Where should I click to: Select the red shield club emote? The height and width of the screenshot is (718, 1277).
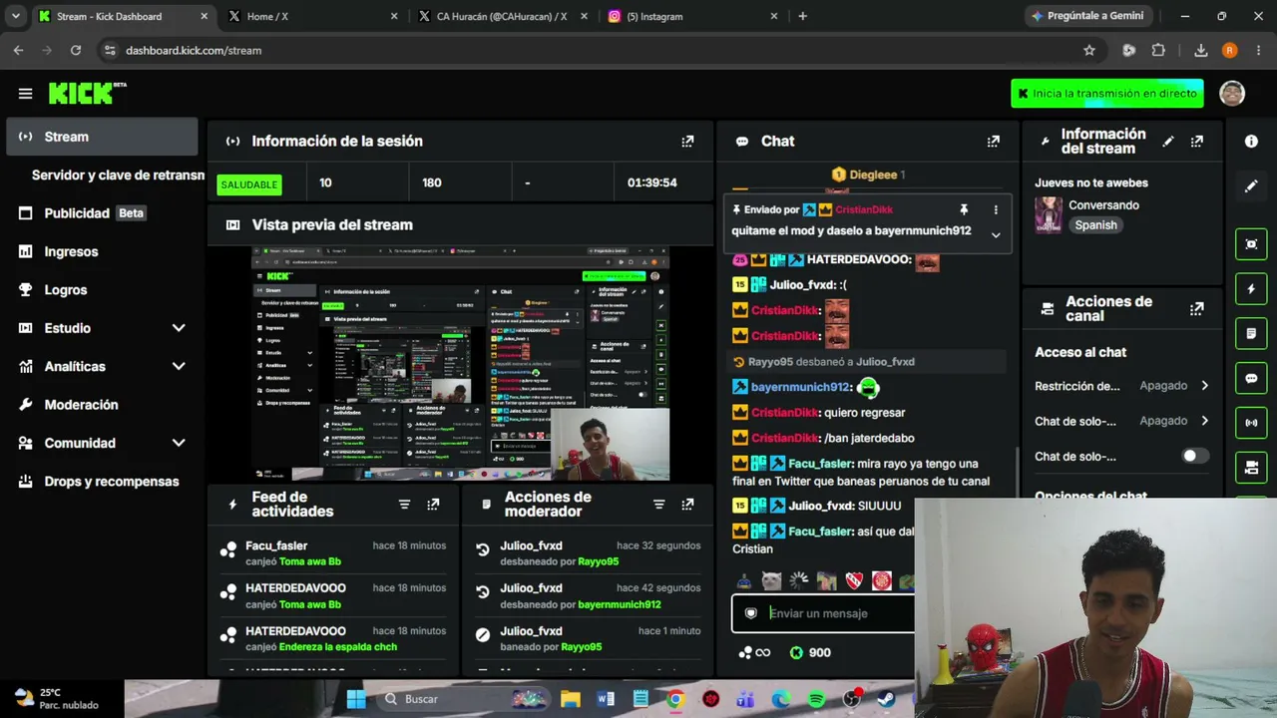pos(854,580)
